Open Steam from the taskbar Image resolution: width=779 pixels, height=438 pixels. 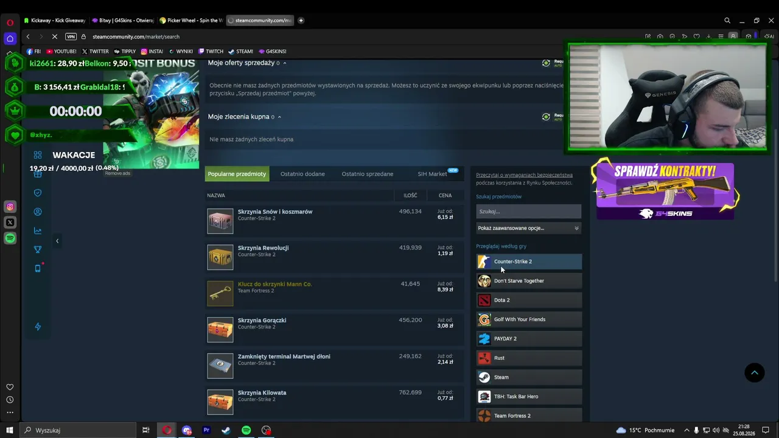226,430
